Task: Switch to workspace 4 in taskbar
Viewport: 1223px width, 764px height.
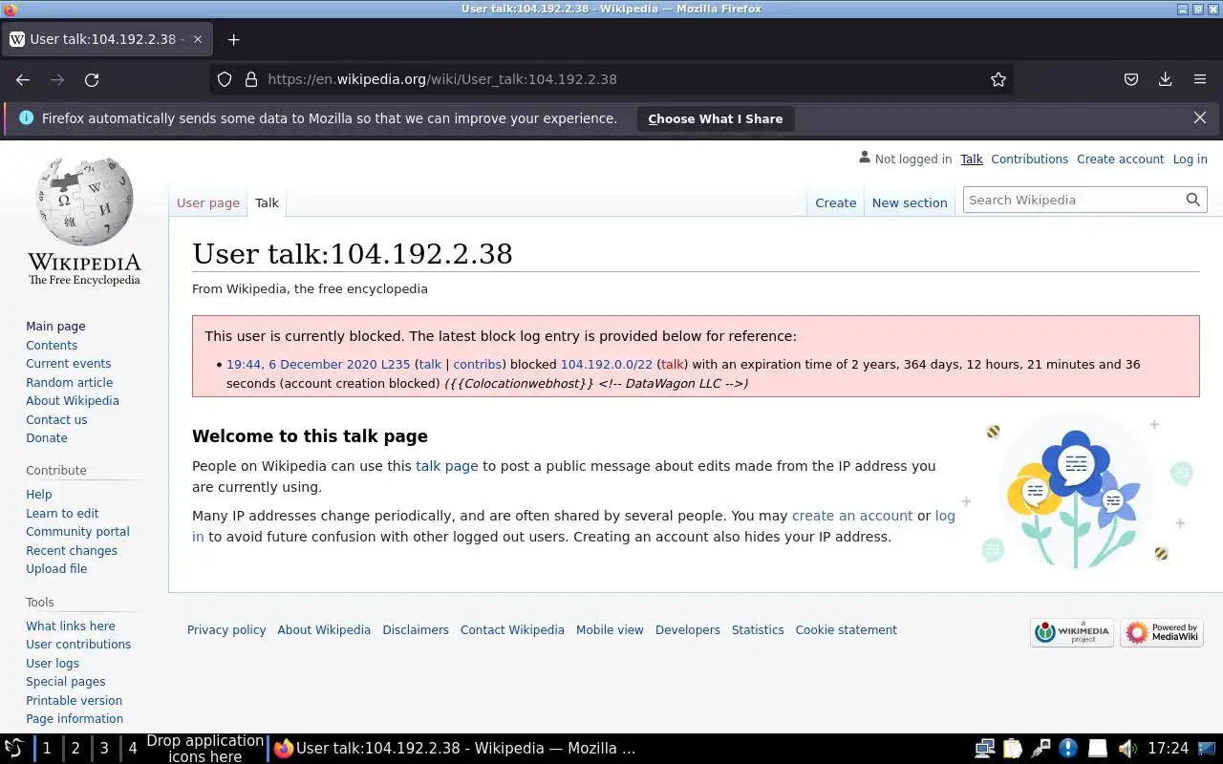Action: click(133, 749)
